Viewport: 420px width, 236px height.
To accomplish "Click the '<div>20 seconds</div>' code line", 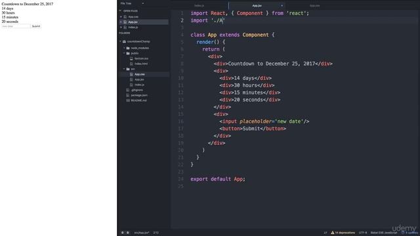I will pos(250,100).
